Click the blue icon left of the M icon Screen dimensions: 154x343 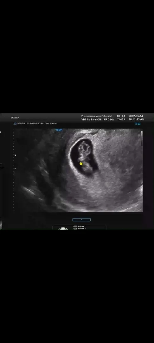(136, 124)
